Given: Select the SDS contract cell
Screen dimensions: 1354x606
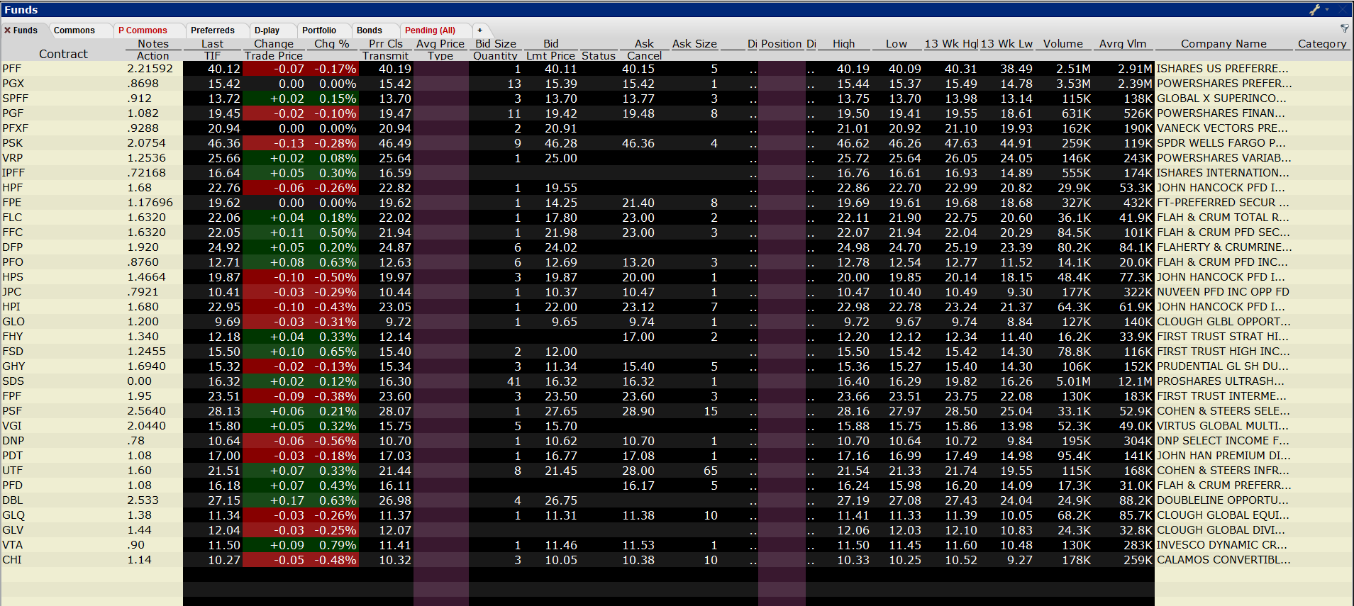Looking at the screenshot, I should coord(64,381).
